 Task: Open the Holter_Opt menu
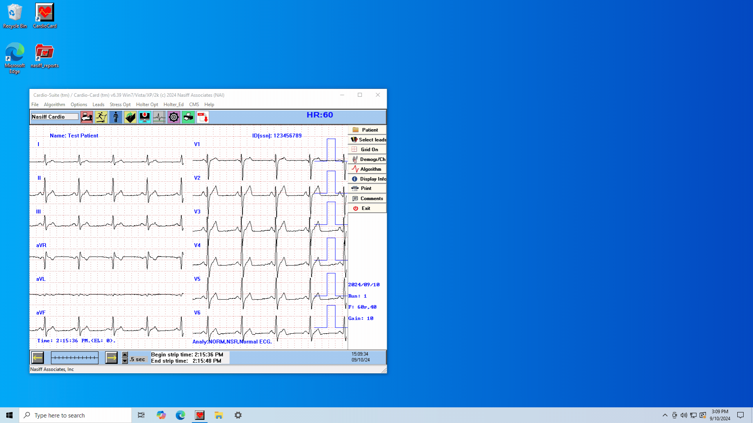click(x=147, y=104)
